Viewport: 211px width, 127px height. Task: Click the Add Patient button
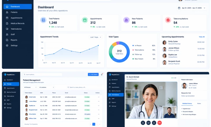click(93, 75)
